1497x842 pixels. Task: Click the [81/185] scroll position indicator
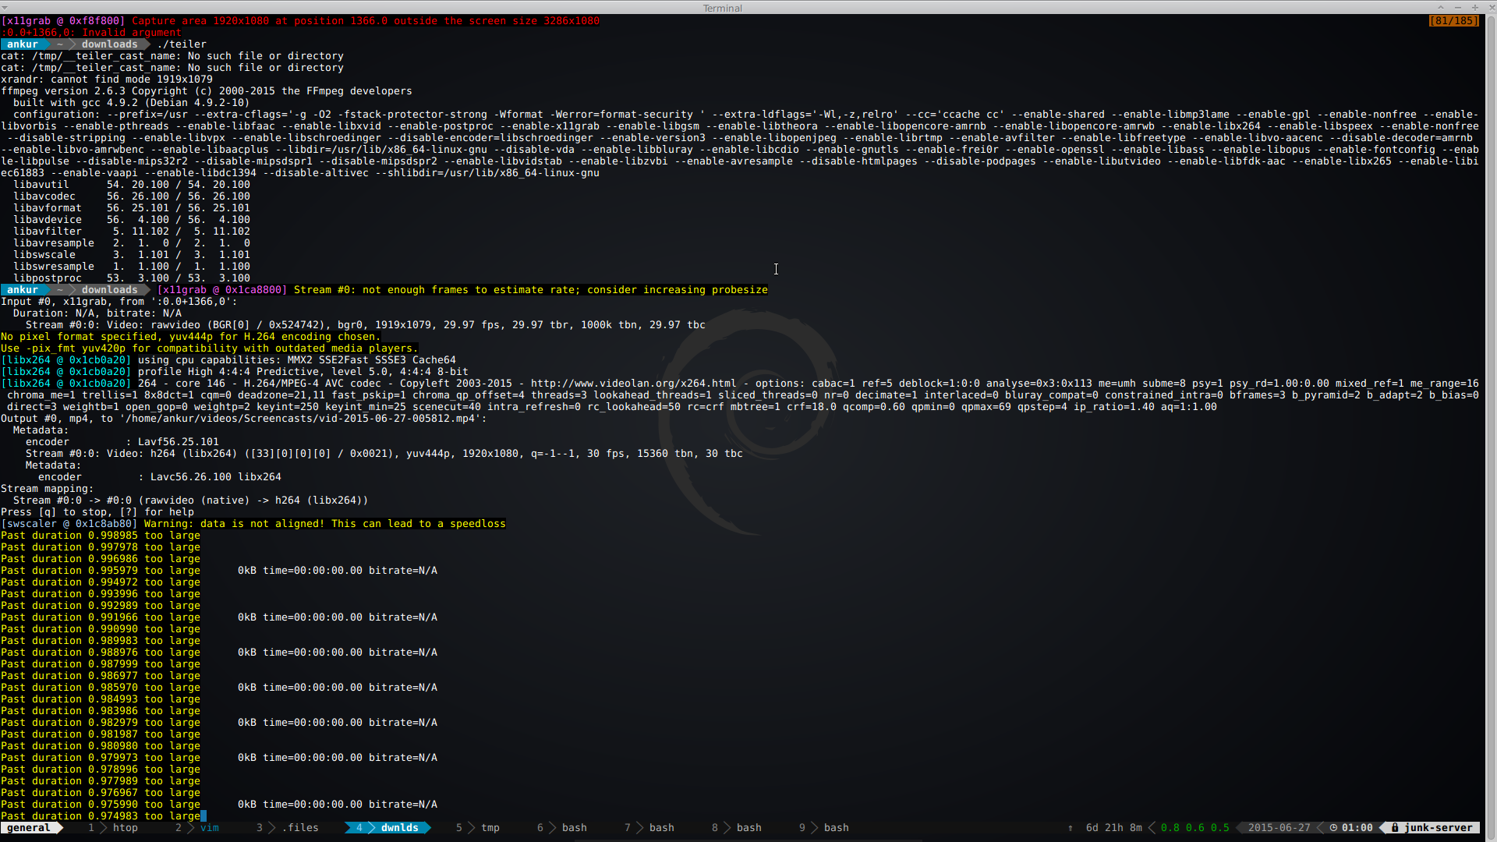click(x=1454, y=21)
